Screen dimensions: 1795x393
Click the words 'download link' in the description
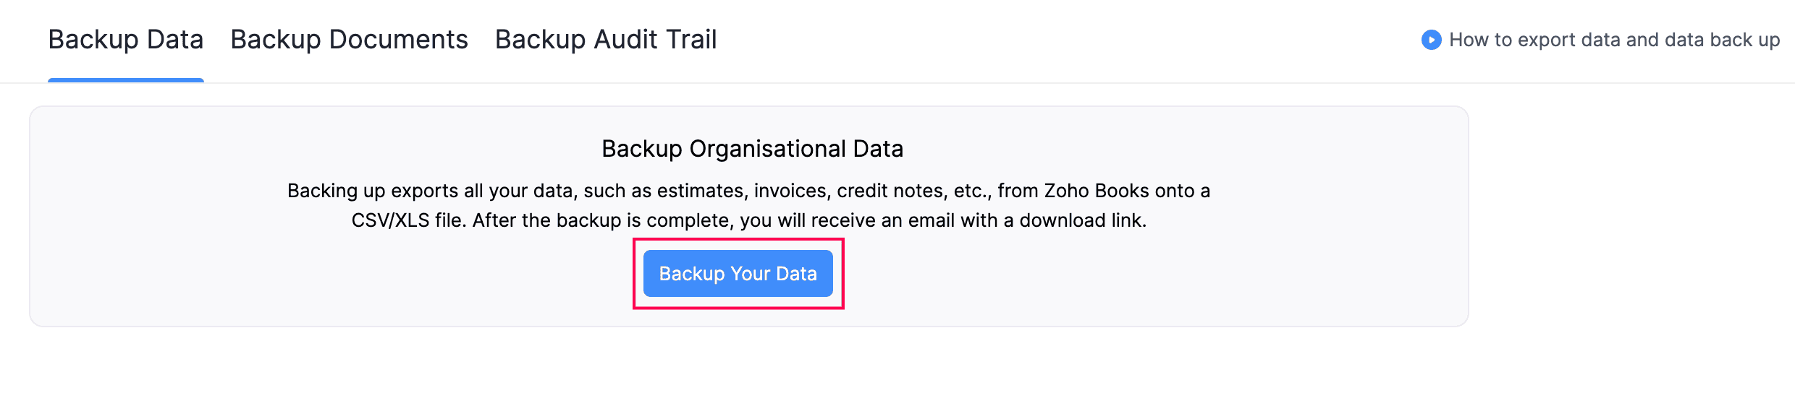(1082, 220)
